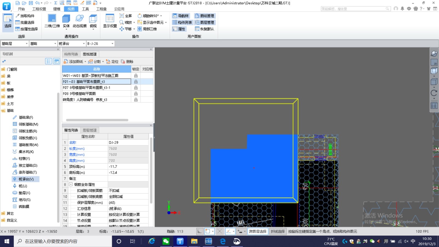Toggle 跨图层选择 cross-layer selection
This screenshot has height=247, width=439.
point(258,231)
